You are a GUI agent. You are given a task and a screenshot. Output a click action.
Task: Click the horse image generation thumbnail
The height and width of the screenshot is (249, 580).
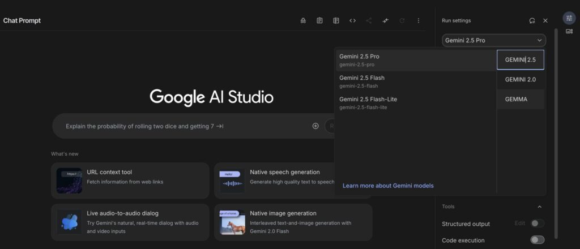(x=232, y=222)
